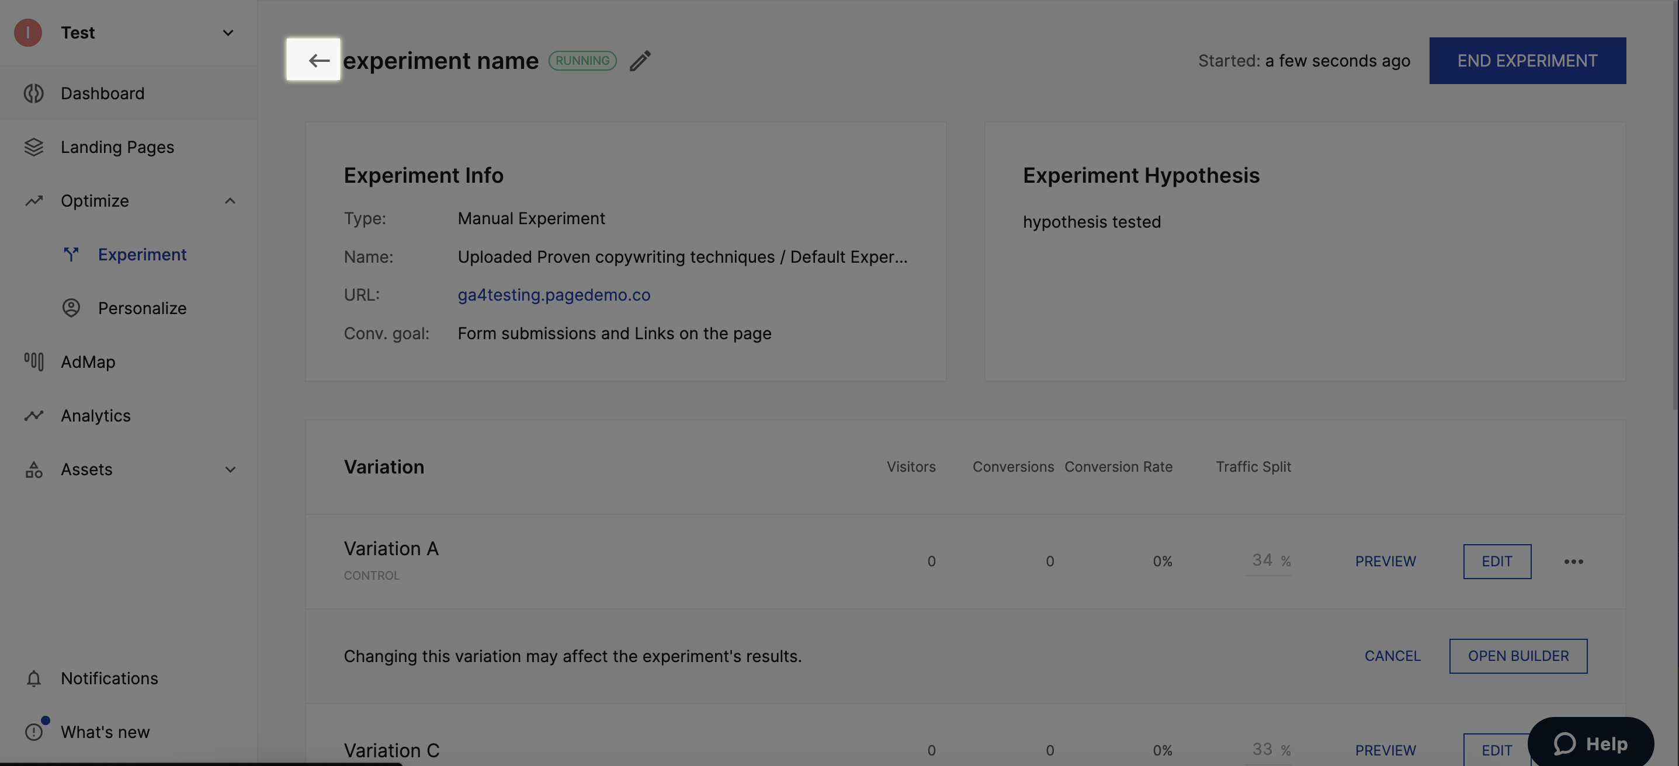Show What's new
Image resolution: width=1679 pixels, height=766 pixels.
click(129, 732)
